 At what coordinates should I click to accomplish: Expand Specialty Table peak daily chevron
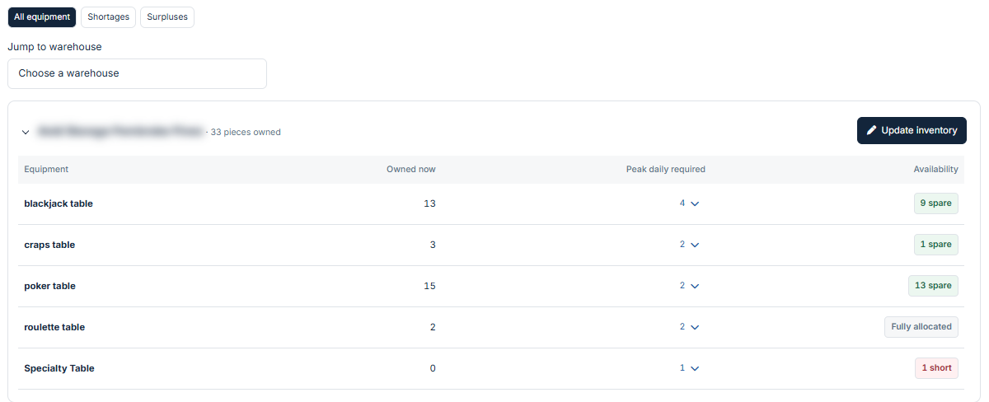(695, 368)
